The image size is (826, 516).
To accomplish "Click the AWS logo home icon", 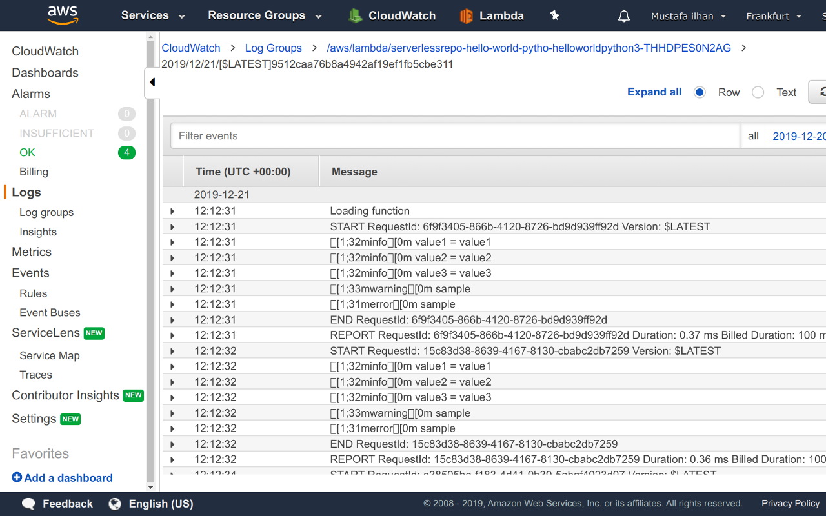I will pyautogui.click(x=63, y=15).
